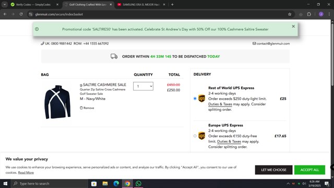The image size is (334, 188).
Task: Open Microsoft Store from taskbar
Action: pyautogui.click(x=94, y=183)
